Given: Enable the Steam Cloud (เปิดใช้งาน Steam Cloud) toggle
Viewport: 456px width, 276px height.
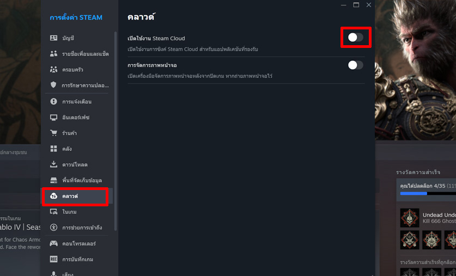Looking at the screenshot, I should point(355,38).
